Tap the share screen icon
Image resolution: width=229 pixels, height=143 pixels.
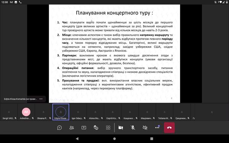click(84, 128)
